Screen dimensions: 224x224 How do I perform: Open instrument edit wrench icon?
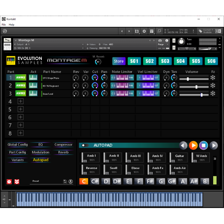click(7, 40)
